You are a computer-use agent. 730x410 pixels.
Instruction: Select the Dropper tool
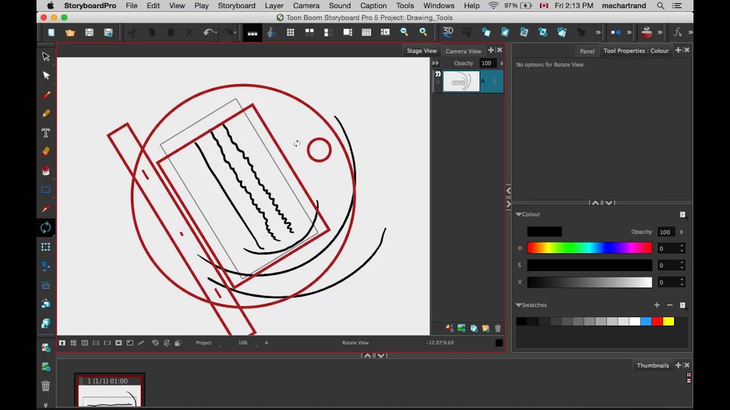(x=46, y=209)
